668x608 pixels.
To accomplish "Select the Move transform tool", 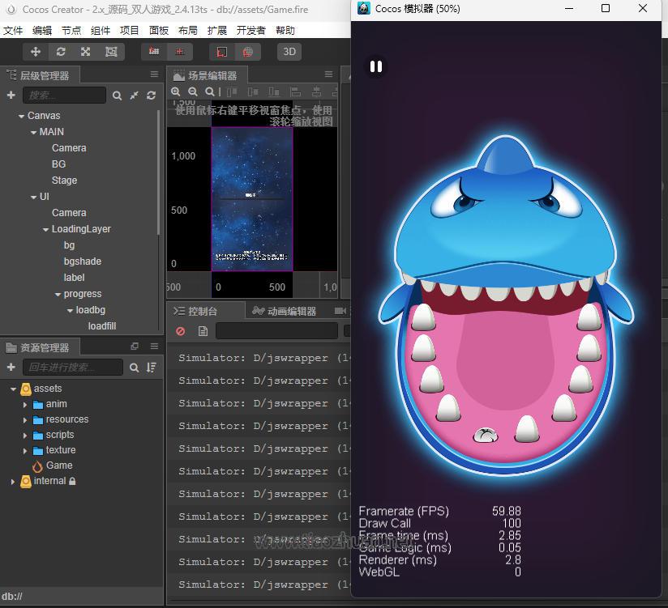I will (x=36, y=52).
